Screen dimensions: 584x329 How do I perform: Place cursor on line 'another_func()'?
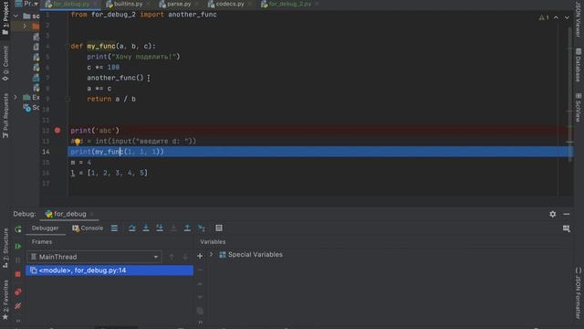(115, 78)
